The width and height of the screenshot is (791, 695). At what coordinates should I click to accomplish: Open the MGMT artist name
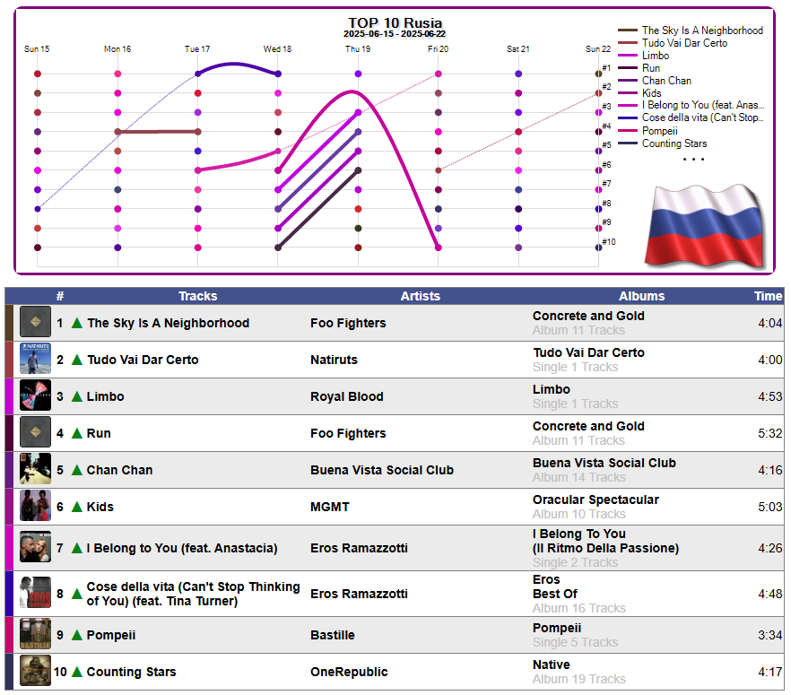(329, 507)
